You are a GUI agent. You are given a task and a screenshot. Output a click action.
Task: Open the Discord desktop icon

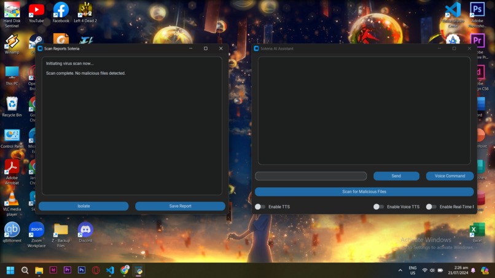[x=85, y=233]
